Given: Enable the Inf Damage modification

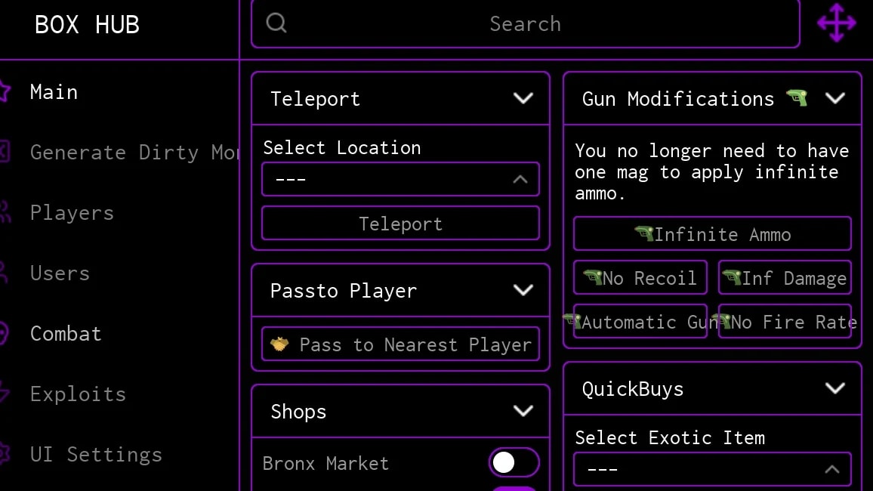Looking at the screenshot, I should pyautogui.click(x=785, y=278).
